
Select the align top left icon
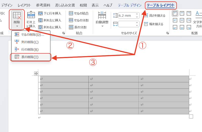click(175, 13)
